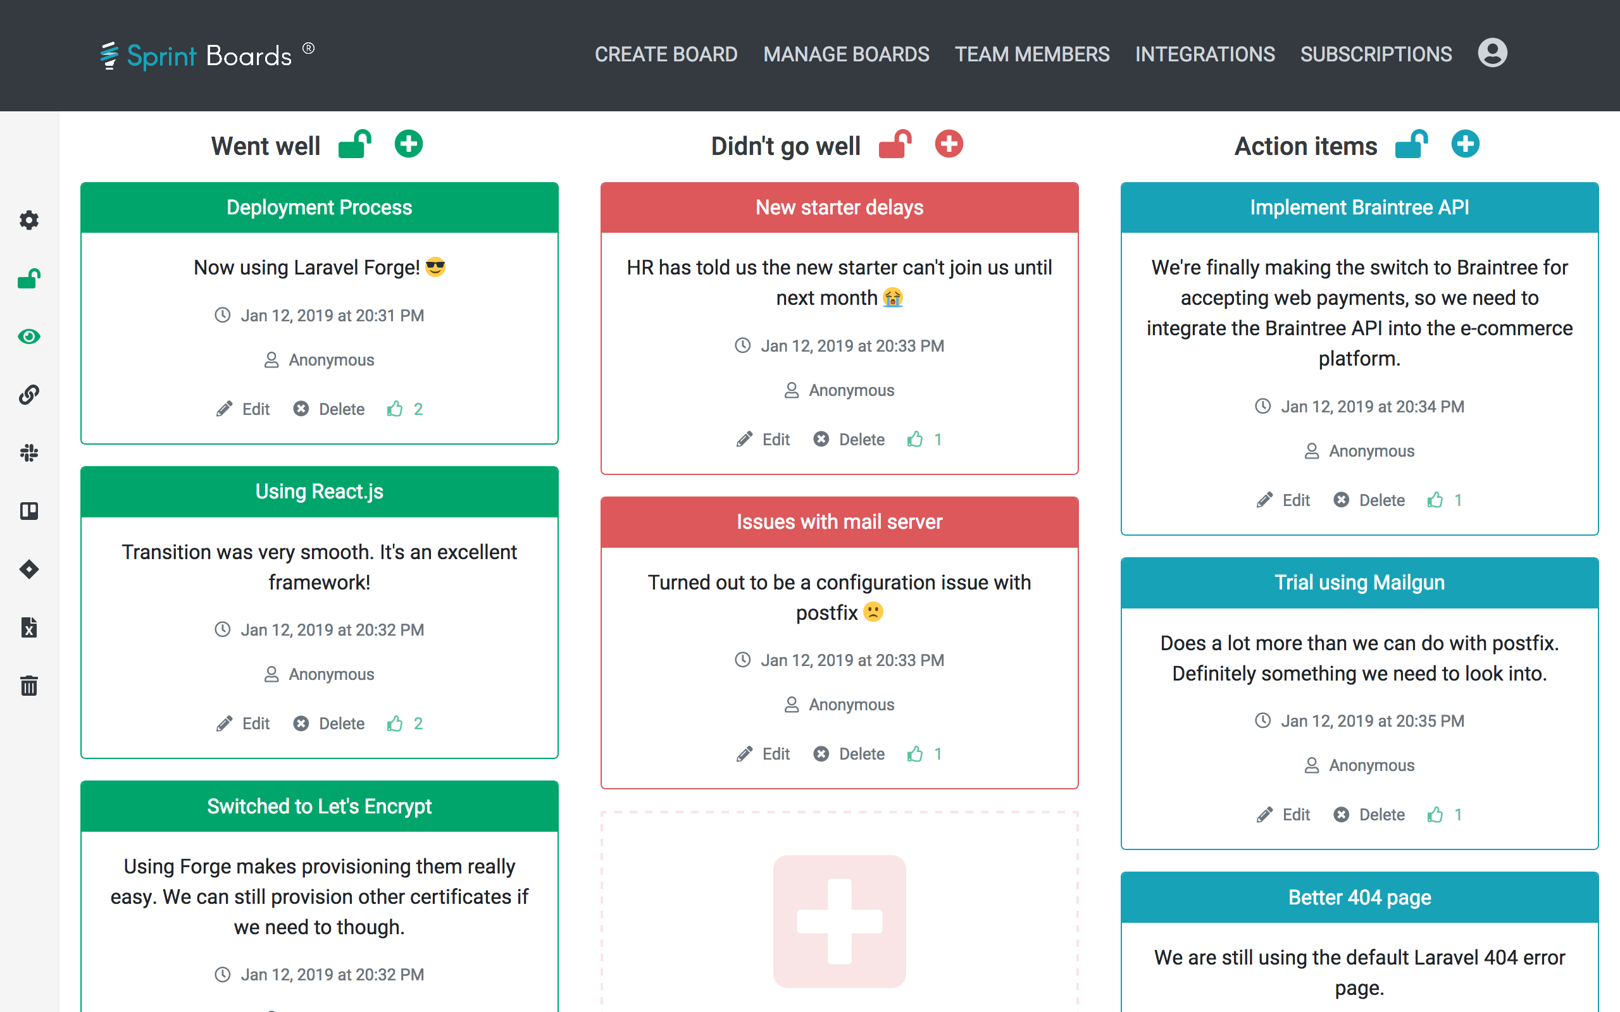The width and height of the screenshot is (1620, 1012).
Task: Open the Create Board menu
Action: [666, 54]
